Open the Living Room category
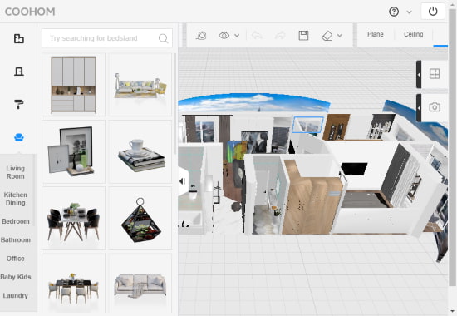 [x=16, y=172]
